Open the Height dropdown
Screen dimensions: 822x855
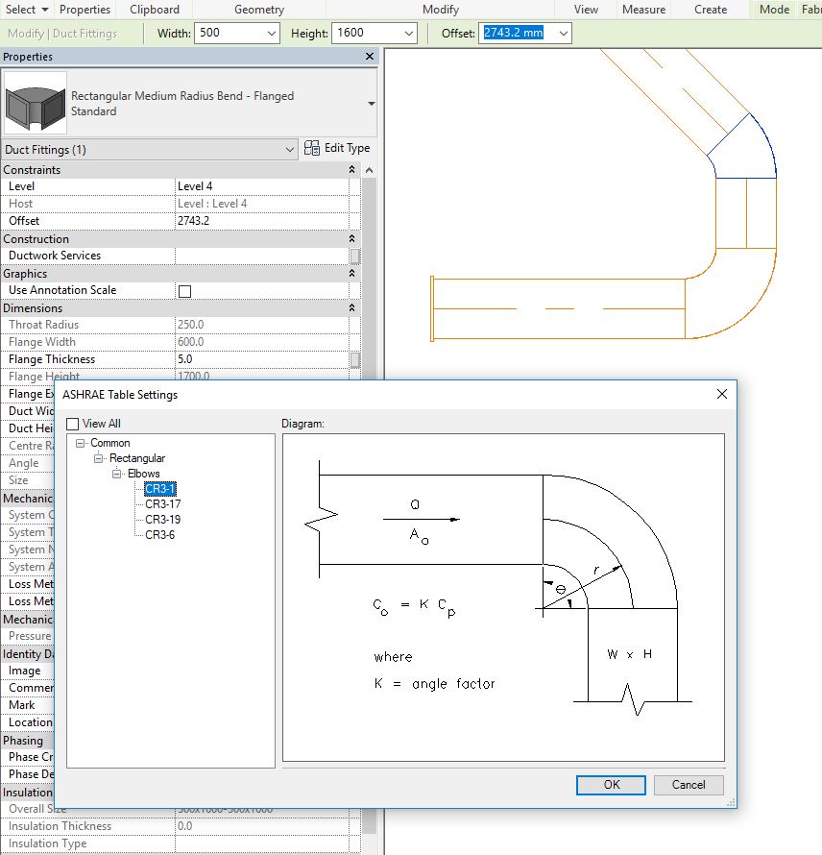tap(409, 34)
